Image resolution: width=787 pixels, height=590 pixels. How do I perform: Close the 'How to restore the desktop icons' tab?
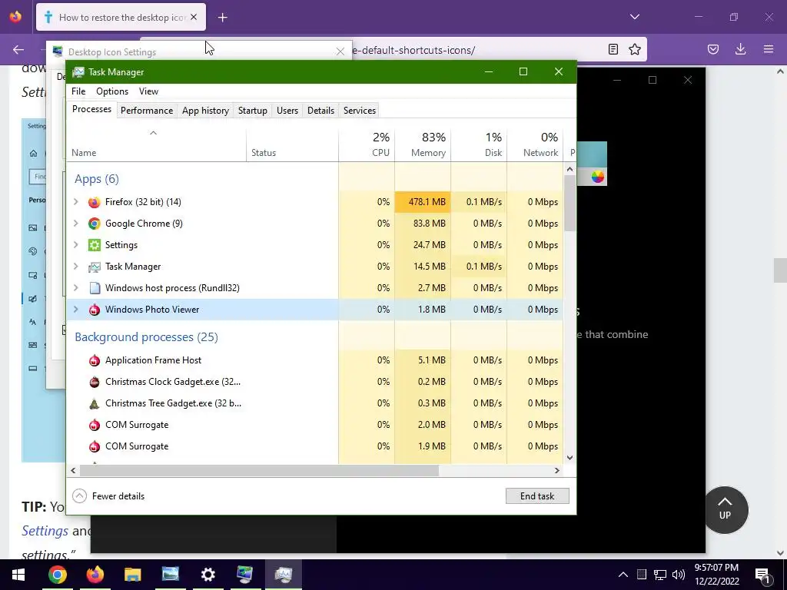[194, 17]
